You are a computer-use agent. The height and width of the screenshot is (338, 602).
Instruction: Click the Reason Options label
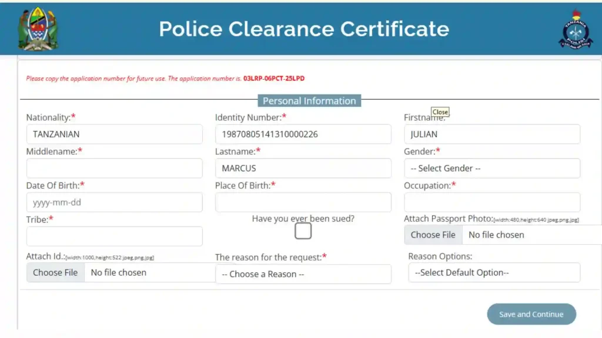[440, 256]
